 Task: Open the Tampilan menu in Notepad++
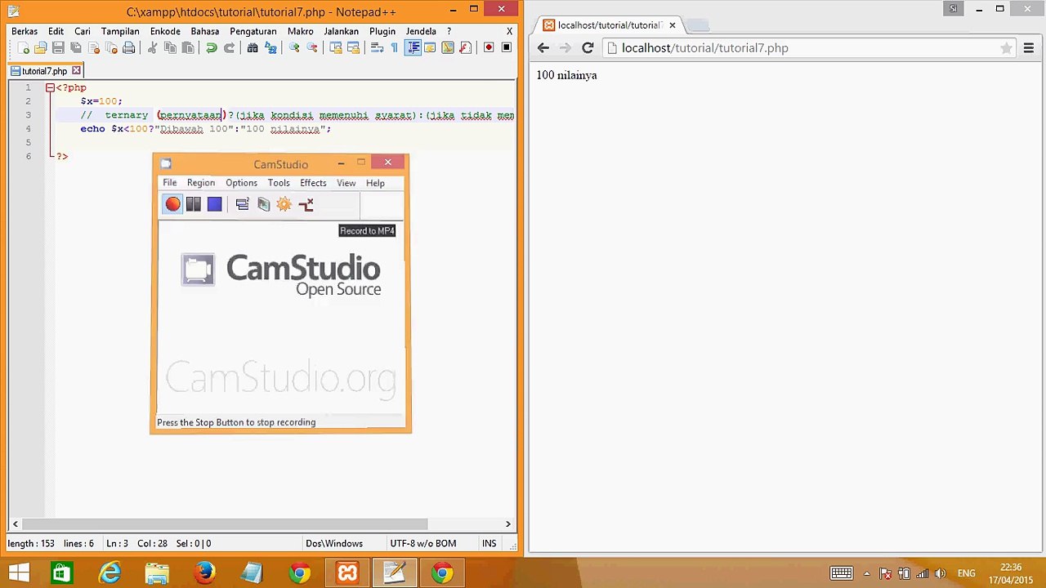(120, 31)
